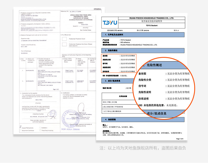Click the '制造商或供应商名称' label

[x=110, y=45]
